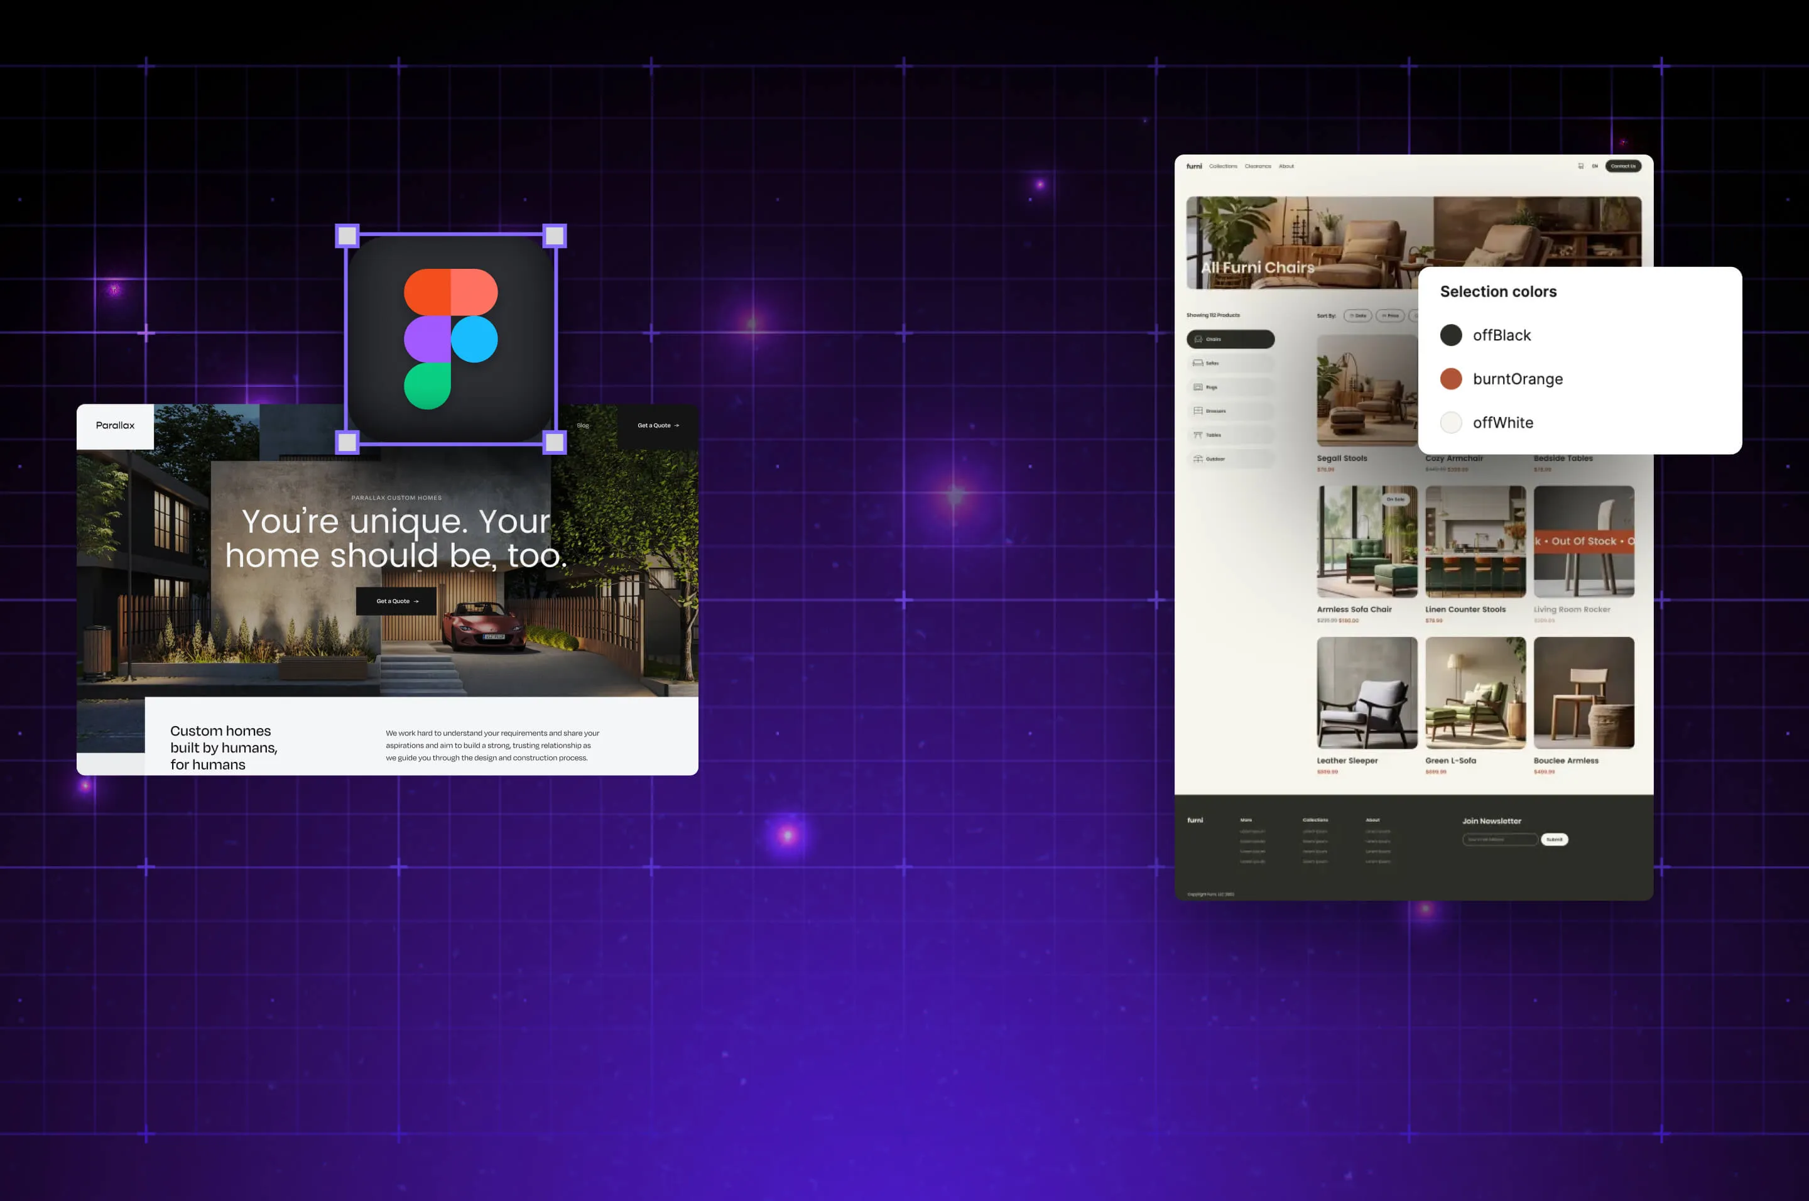Open the Collections dropdown in the furni navbar
Image resolution: width=1809 pixels, height=1201 pixels.
point(1224,166)
